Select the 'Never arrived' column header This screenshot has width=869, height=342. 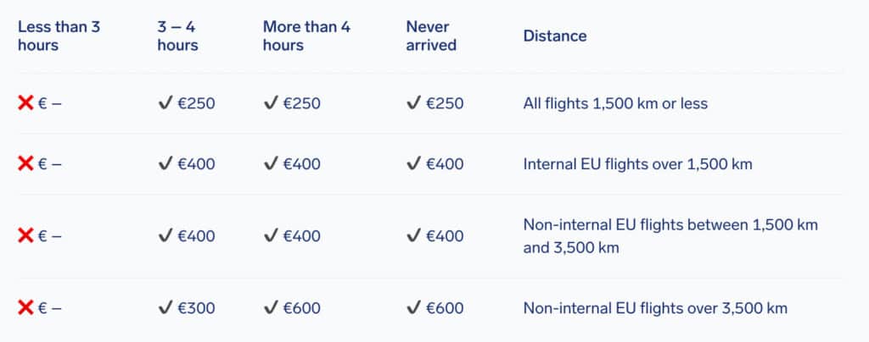tap(431, 36)
